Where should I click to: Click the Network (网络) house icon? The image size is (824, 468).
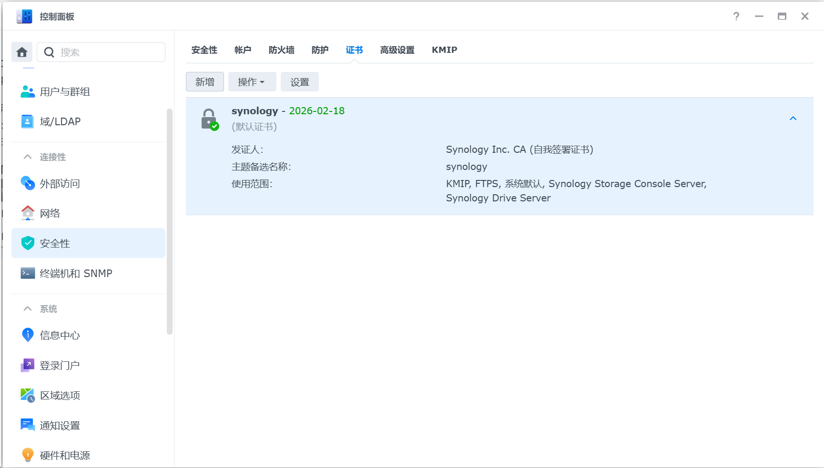[28, 213]
